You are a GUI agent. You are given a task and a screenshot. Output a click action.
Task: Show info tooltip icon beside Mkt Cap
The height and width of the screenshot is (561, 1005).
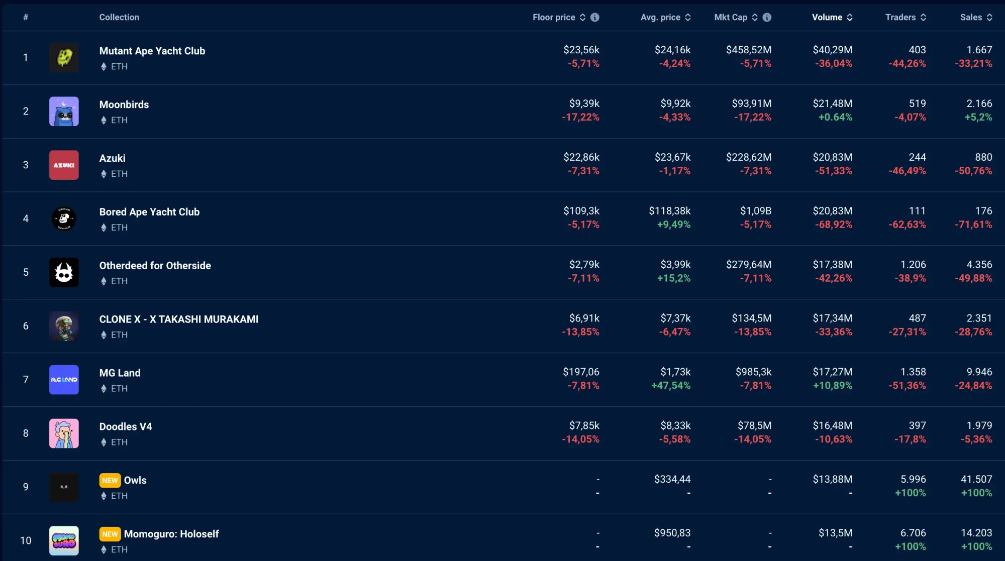(767, 17)
